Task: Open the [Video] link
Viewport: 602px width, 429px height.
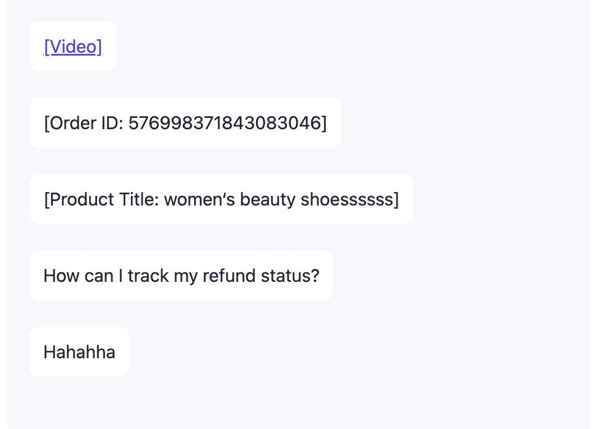Action: pyautogui.click(x=73, y=47)
